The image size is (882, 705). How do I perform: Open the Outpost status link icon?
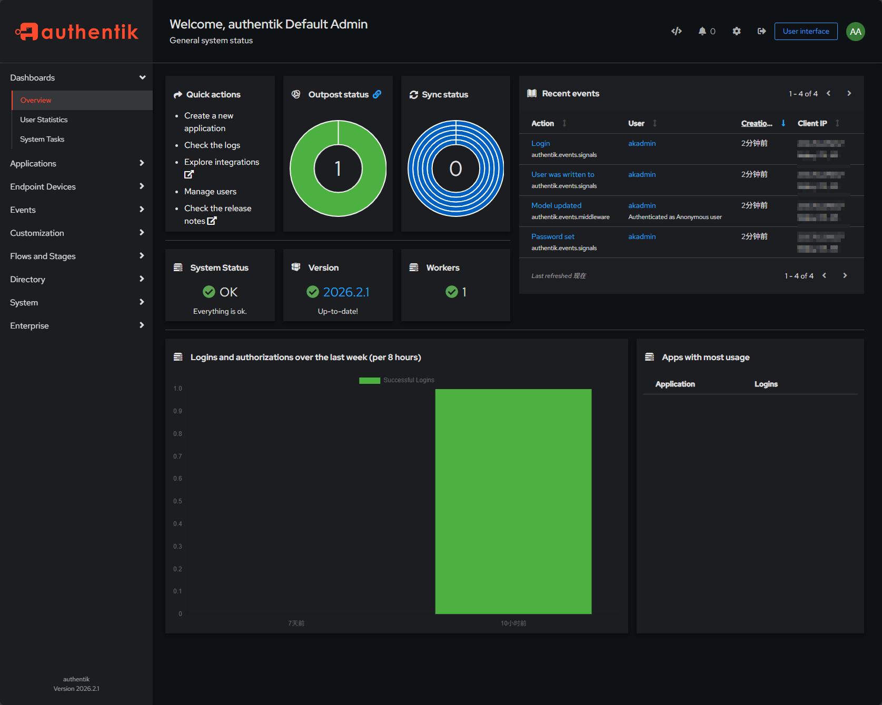[x=377, y=94]
